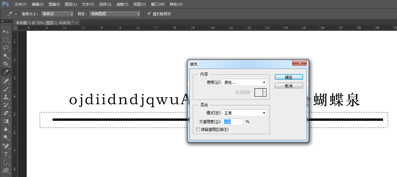Open the 取样大小 dropdown
Screen dimensions: 397x177
(57, 14)
